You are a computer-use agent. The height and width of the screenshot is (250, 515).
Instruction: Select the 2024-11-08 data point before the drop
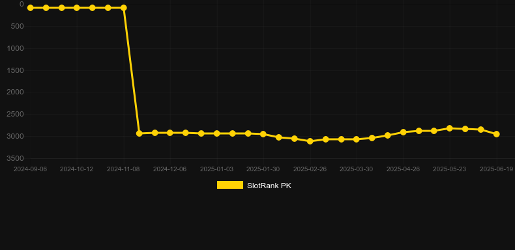pyautogui.click(x=124, y=8)
